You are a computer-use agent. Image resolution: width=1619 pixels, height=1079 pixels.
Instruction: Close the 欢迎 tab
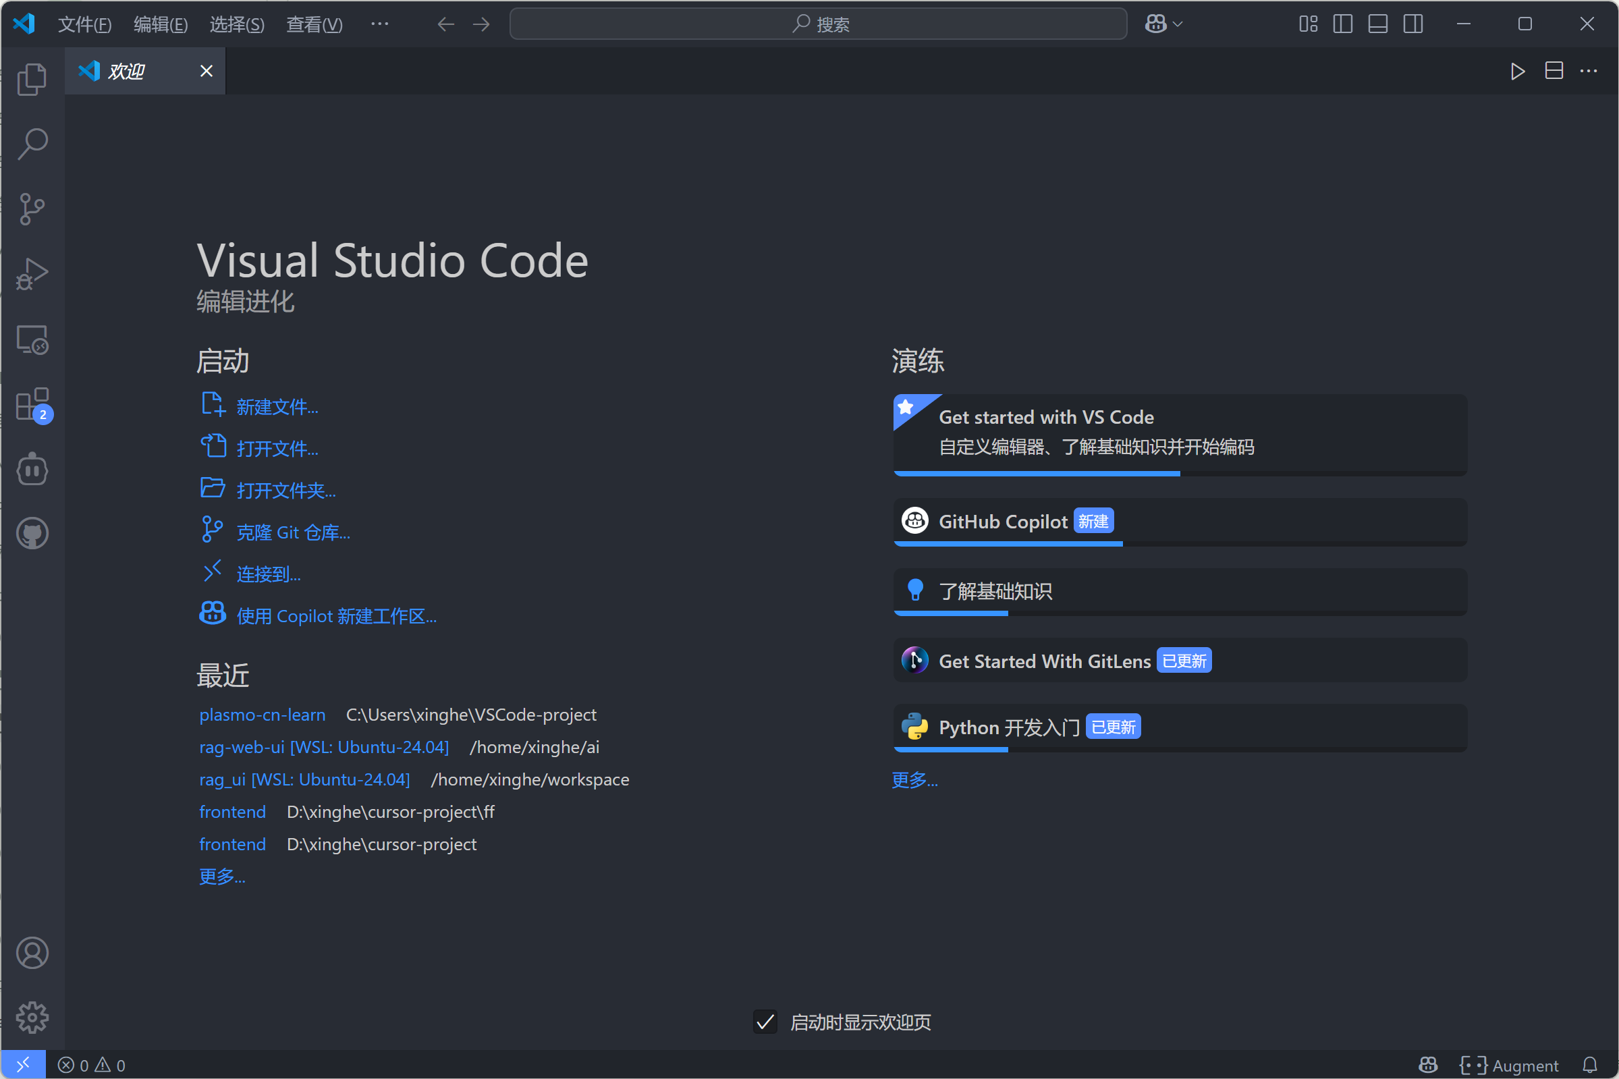[x=207, y=71]
